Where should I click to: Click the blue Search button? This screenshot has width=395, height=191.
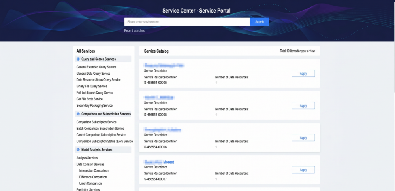[260, 22]
